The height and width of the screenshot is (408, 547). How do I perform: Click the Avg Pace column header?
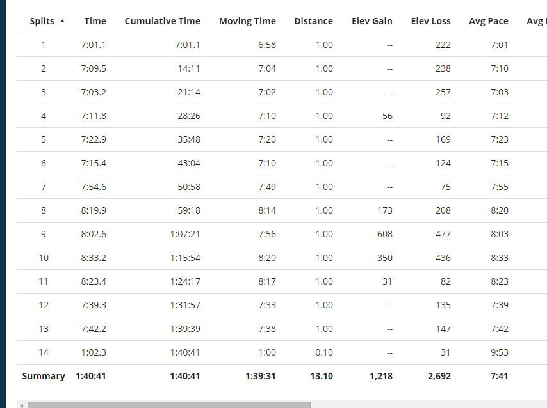pos(488,21)
